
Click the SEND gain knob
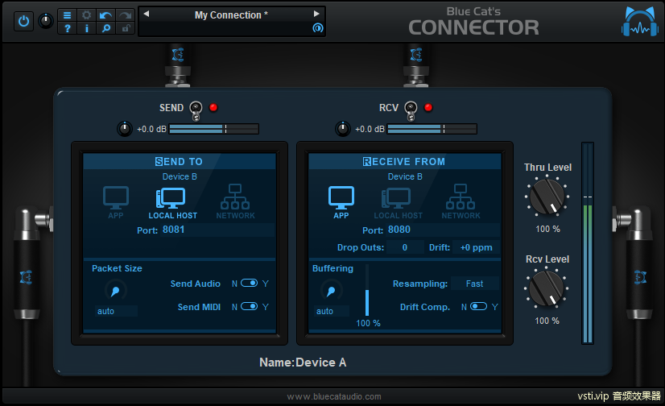pos(125,129)
